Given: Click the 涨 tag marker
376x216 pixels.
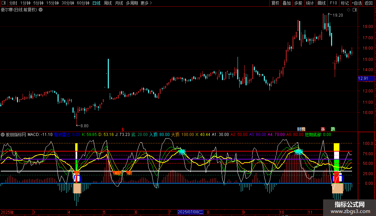Looking at the screenshot, I should tap(323, 129).
